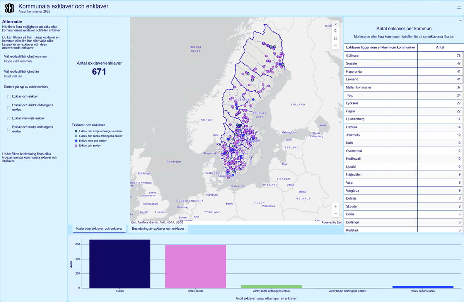Click the pink 'Varav enklav' bar
Viewport: 464px width, 302px height.
click(x=195, y=266)
